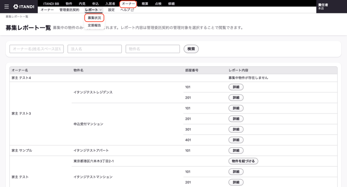
Task: Click the 物件を紐づける button
Action: pyautogui.click(x=243, y=161)
